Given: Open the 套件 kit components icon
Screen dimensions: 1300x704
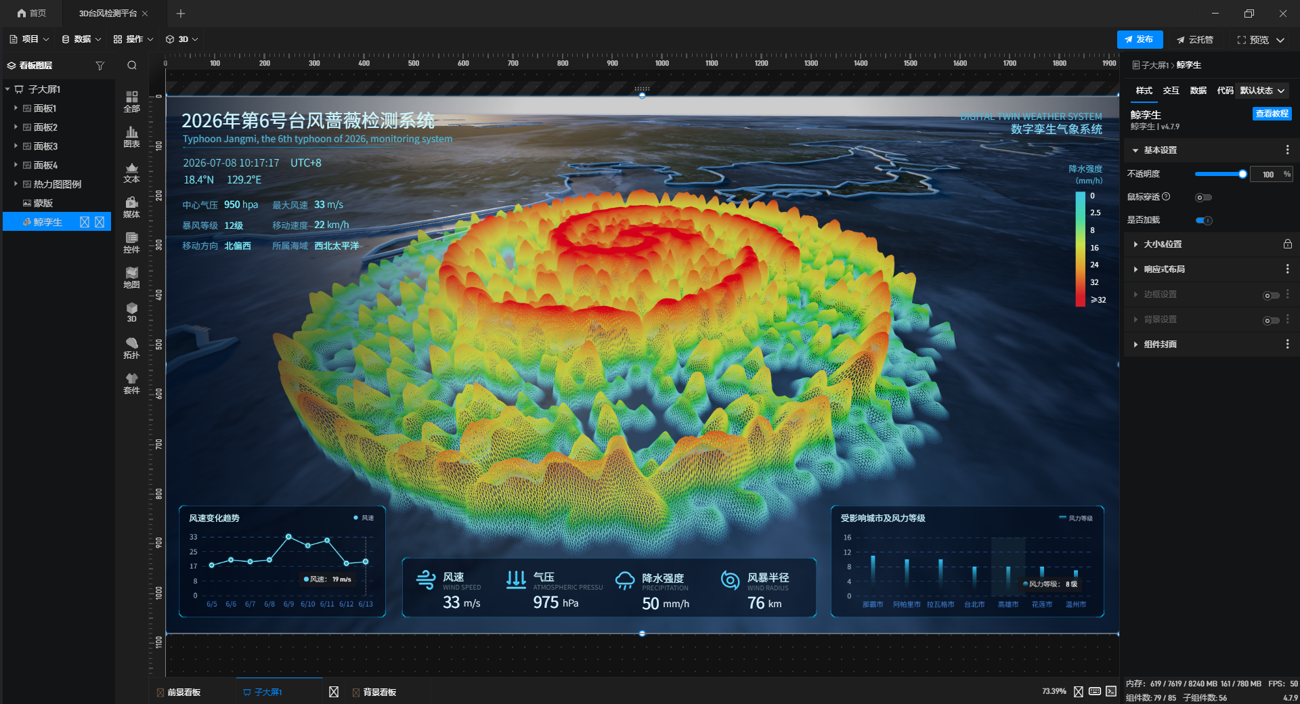Looking at the screenshot, I should click(131, 383).
